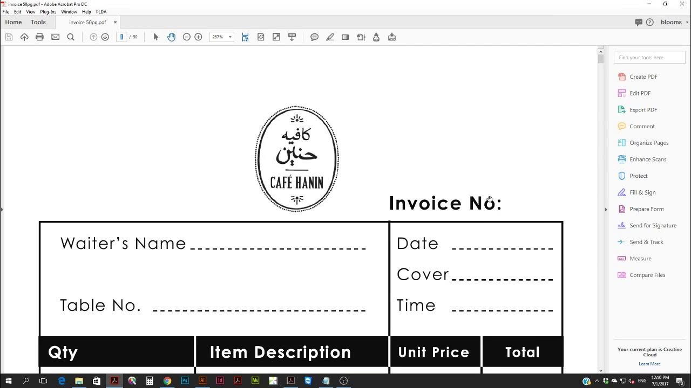Open the Edit menu
Image resolution: width=691 pixels, height=388 pixels.
[18, 12]
